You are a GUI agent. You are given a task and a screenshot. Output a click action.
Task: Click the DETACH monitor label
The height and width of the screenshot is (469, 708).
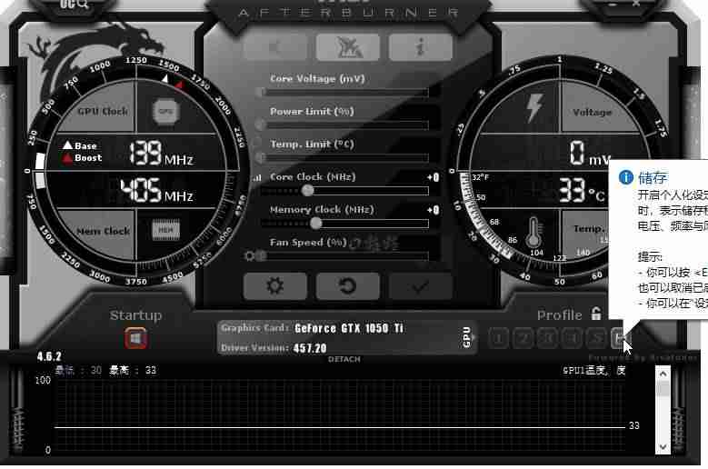(x=344, y=359)
